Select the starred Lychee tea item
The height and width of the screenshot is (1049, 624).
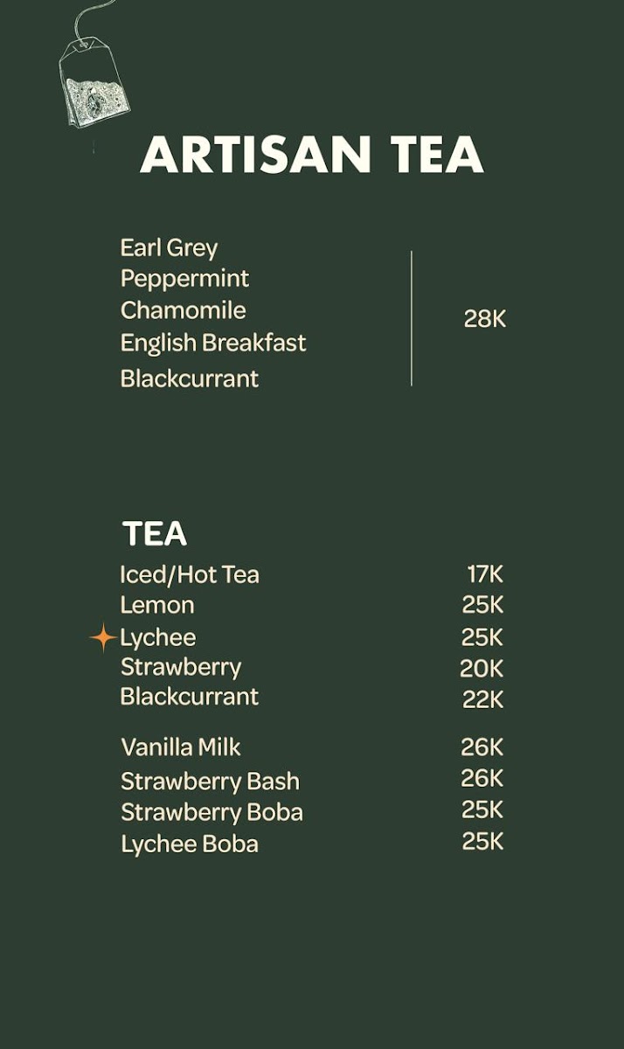tap(158, 637)
